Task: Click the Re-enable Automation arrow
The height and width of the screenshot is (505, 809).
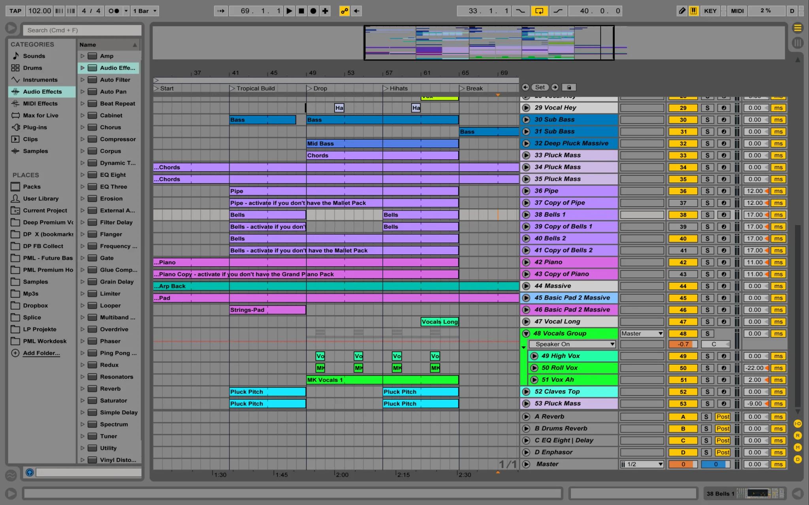Action: (357, 11)
